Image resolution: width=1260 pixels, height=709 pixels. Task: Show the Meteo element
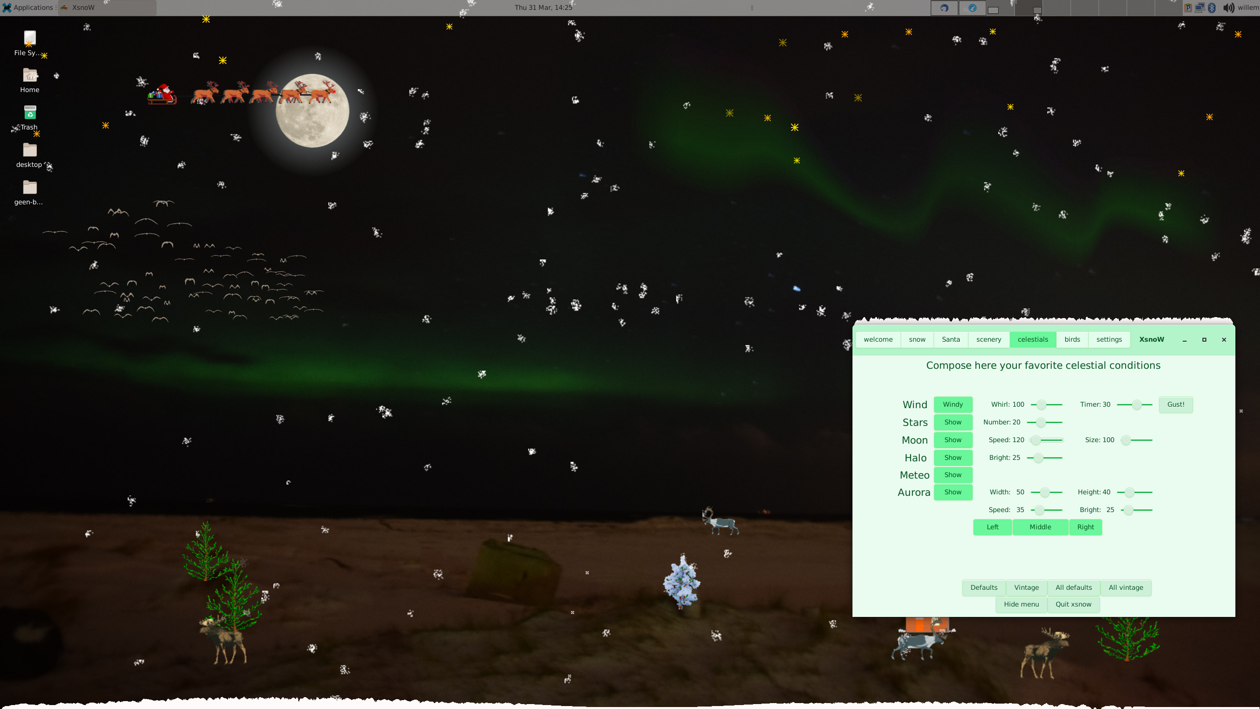(952, 475)
